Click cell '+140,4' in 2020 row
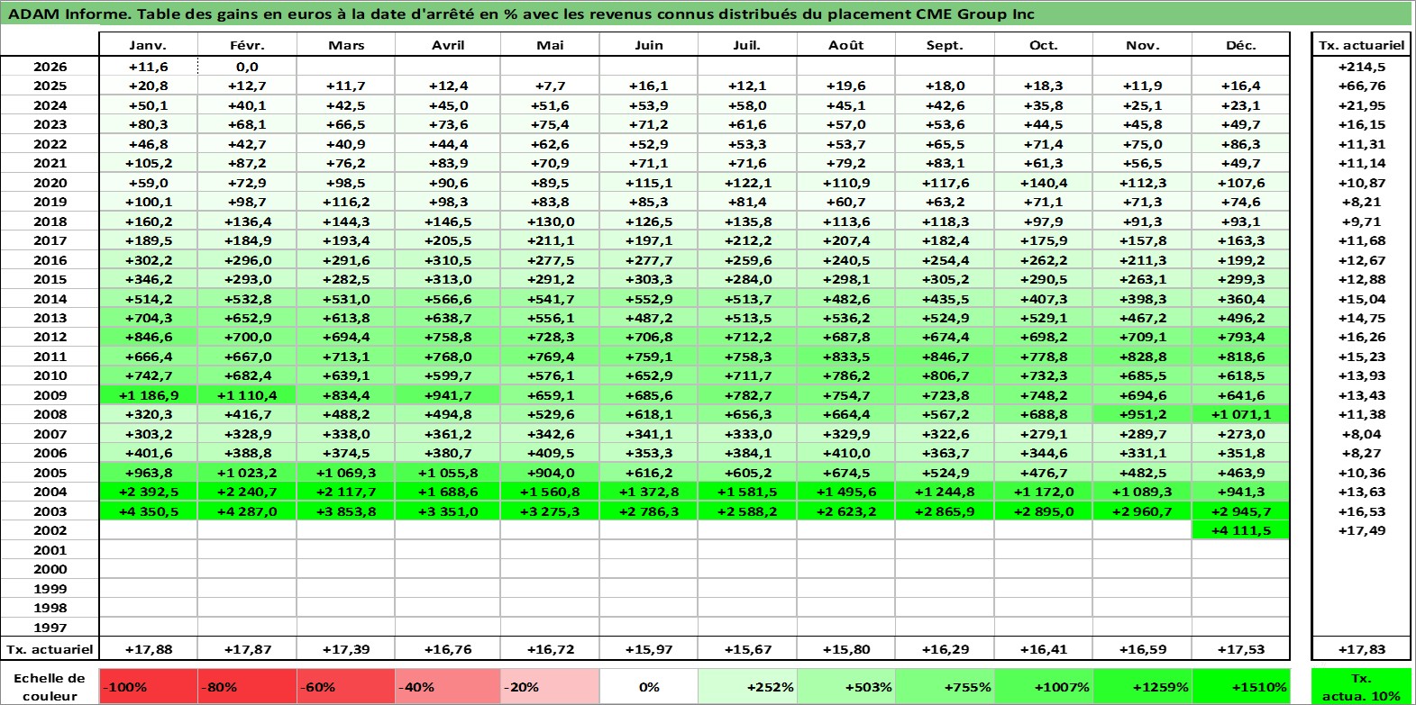The width and height of the screenshot is (1416, 705). tap(1043, 183)
